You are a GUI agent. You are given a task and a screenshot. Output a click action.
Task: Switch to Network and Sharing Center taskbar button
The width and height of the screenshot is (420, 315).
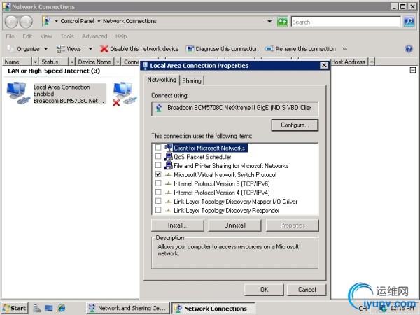click(128, 308)
